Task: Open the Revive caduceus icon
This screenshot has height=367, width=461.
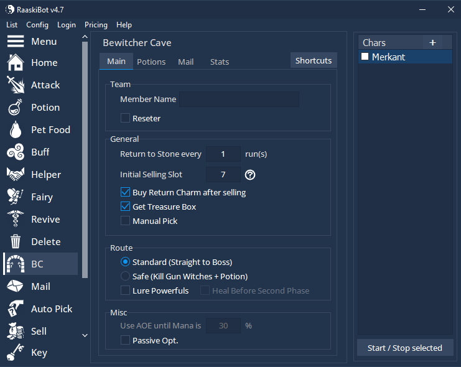Action: point(16,219)
